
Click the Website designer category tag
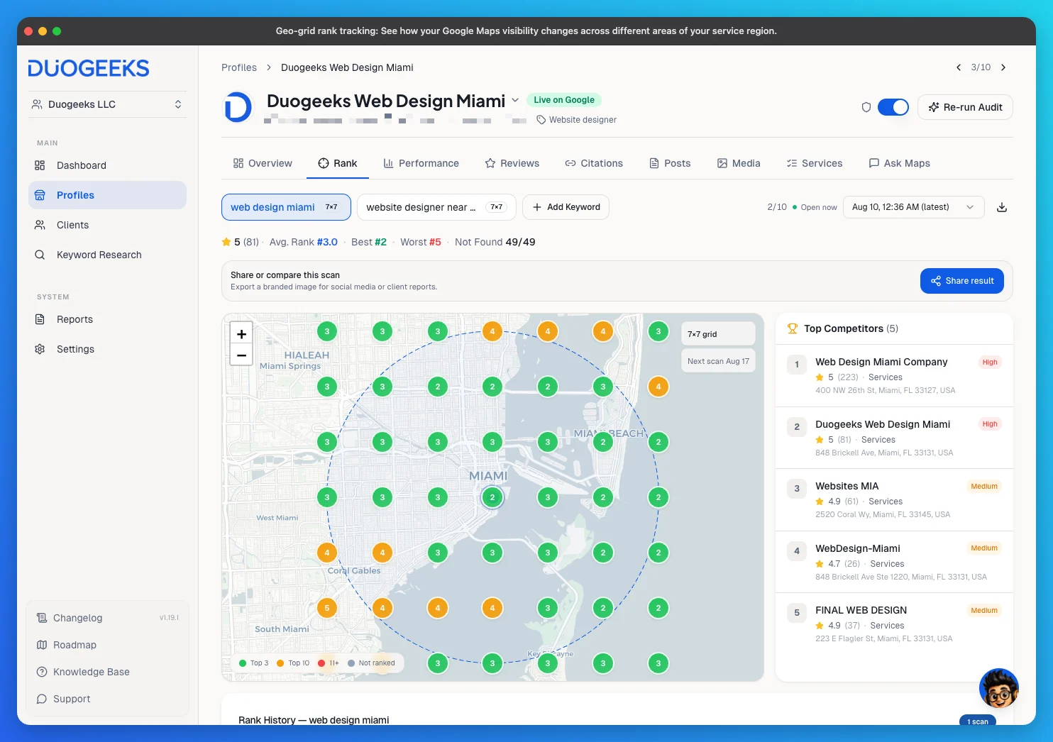[x=576, y=120]
